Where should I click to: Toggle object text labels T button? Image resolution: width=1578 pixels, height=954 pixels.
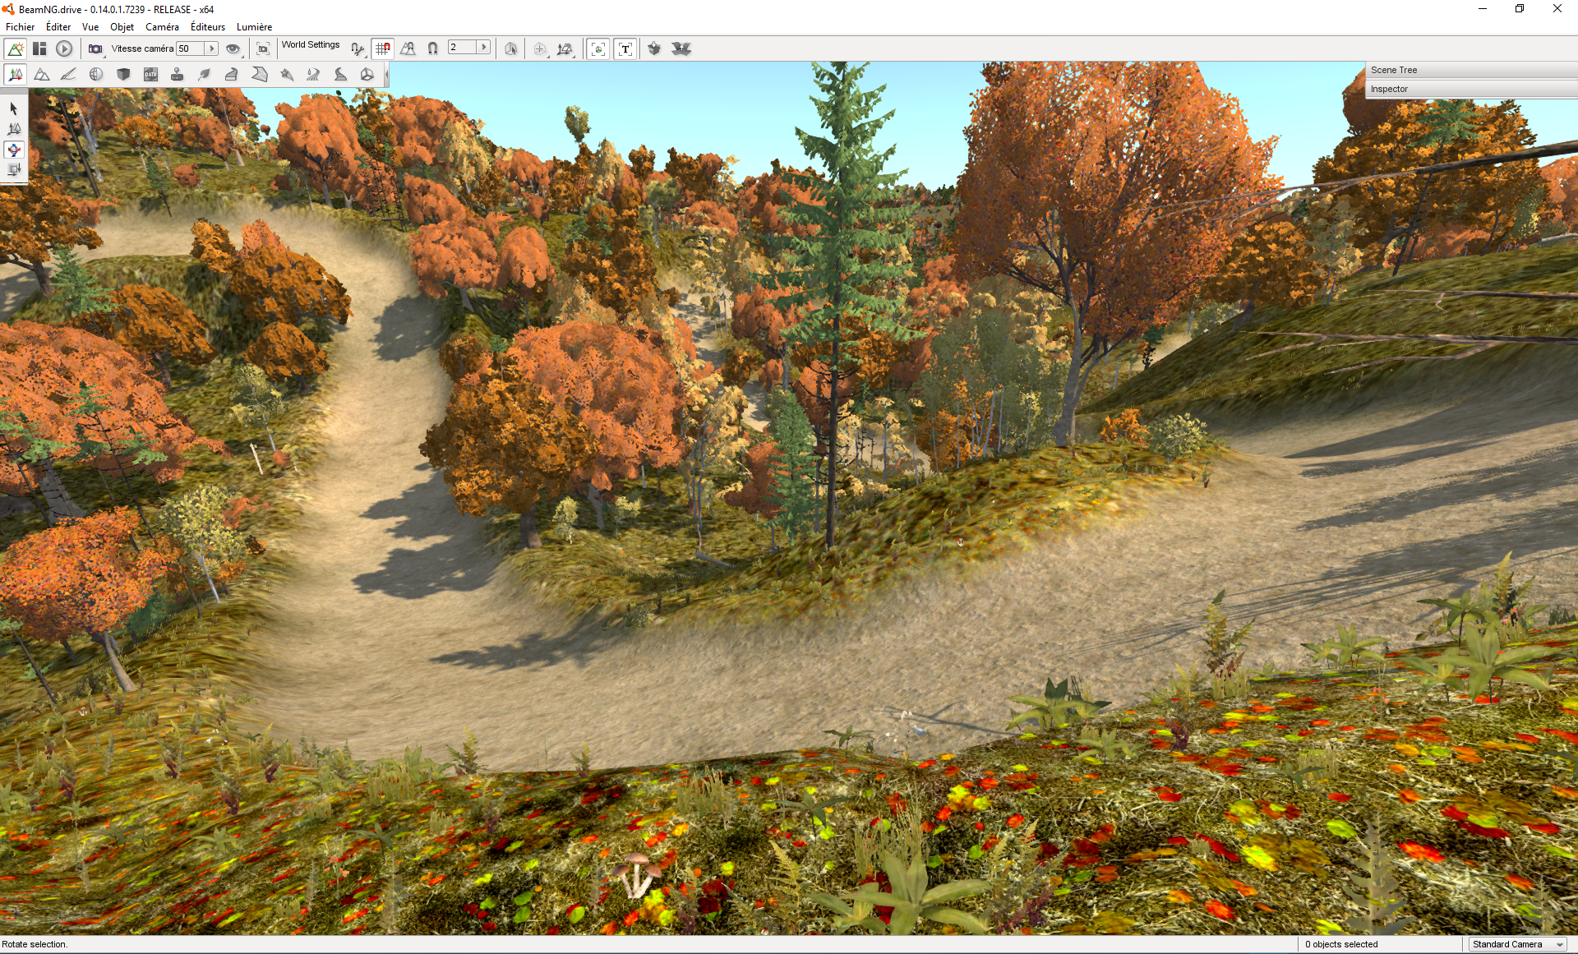[625, 49]
